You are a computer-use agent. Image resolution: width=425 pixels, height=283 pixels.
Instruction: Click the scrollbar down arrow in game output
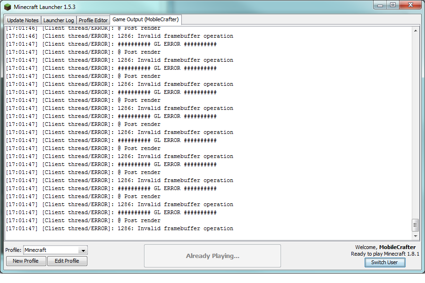coord(416,236)
